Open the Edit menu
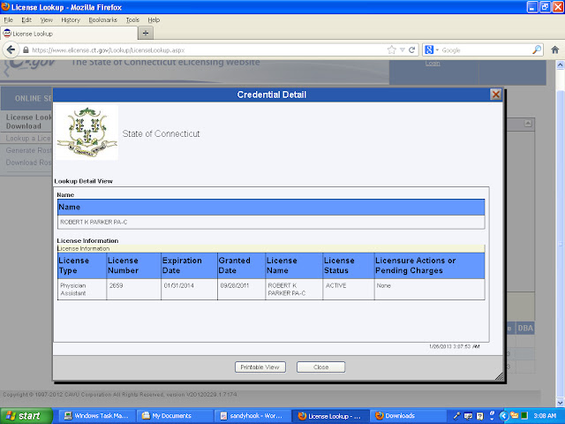The height and width of the screenshot is (424, 565). 26,19
